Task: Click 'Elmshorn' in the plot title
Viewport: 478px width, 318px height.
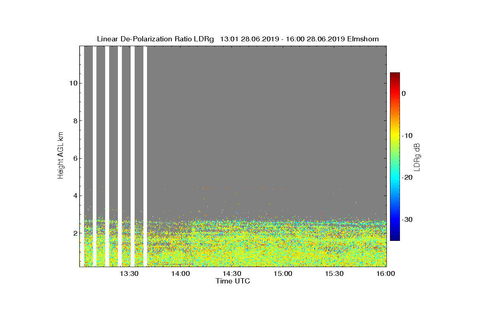Action: (363, 39)
